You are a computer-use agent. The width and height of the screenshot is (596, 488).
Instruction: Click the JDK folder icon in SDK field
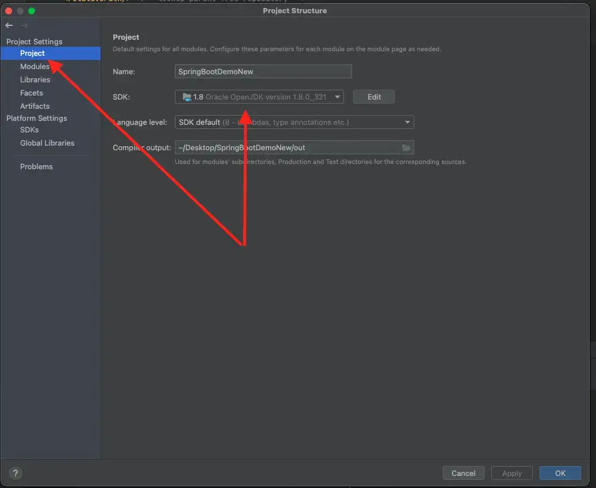click(186, 97)
